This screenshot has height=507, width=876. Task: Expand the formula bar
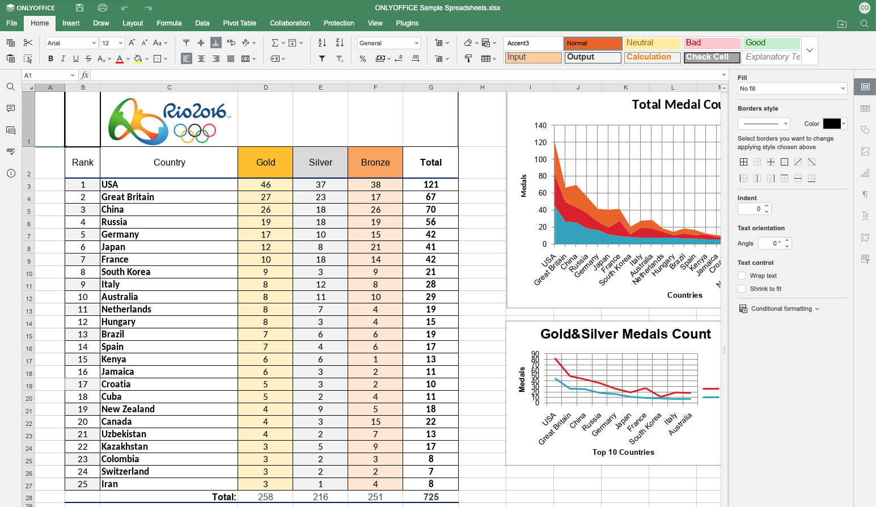pos(724,75)
